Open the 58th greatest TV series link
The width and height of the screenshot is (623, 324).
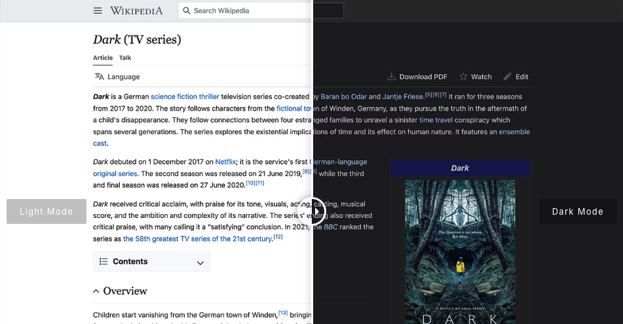(197, 239)
